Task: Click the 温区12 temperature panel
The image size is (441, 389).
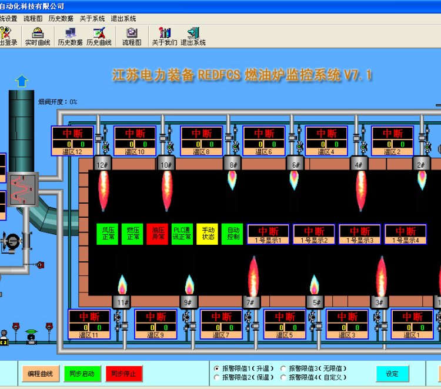Action: pos(72,141)
